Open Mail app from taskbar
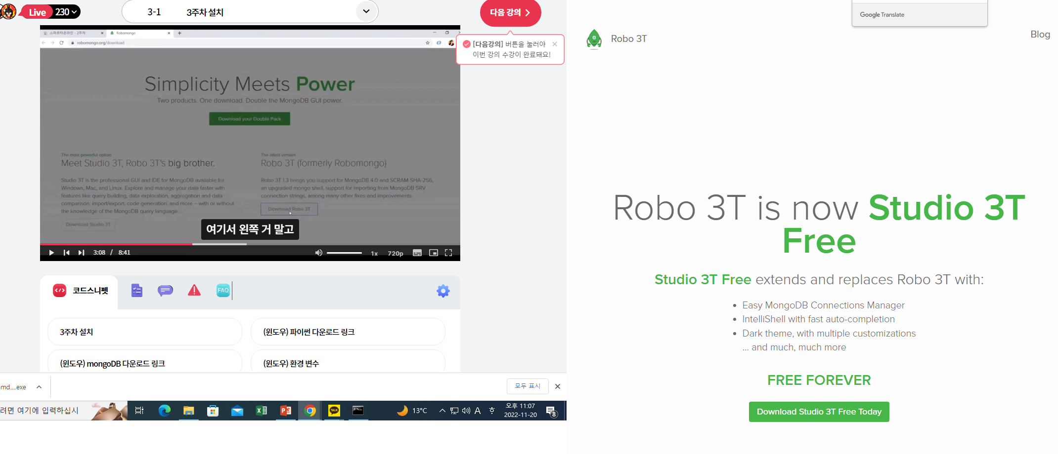1058x454 pixels. coord(237,411)
